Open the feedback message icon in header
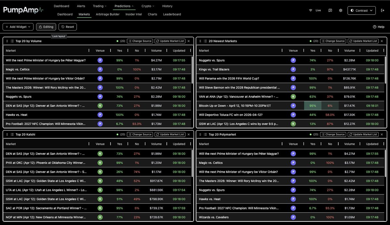This screenshot has height=225, width=390. click(x=330, y=10)
